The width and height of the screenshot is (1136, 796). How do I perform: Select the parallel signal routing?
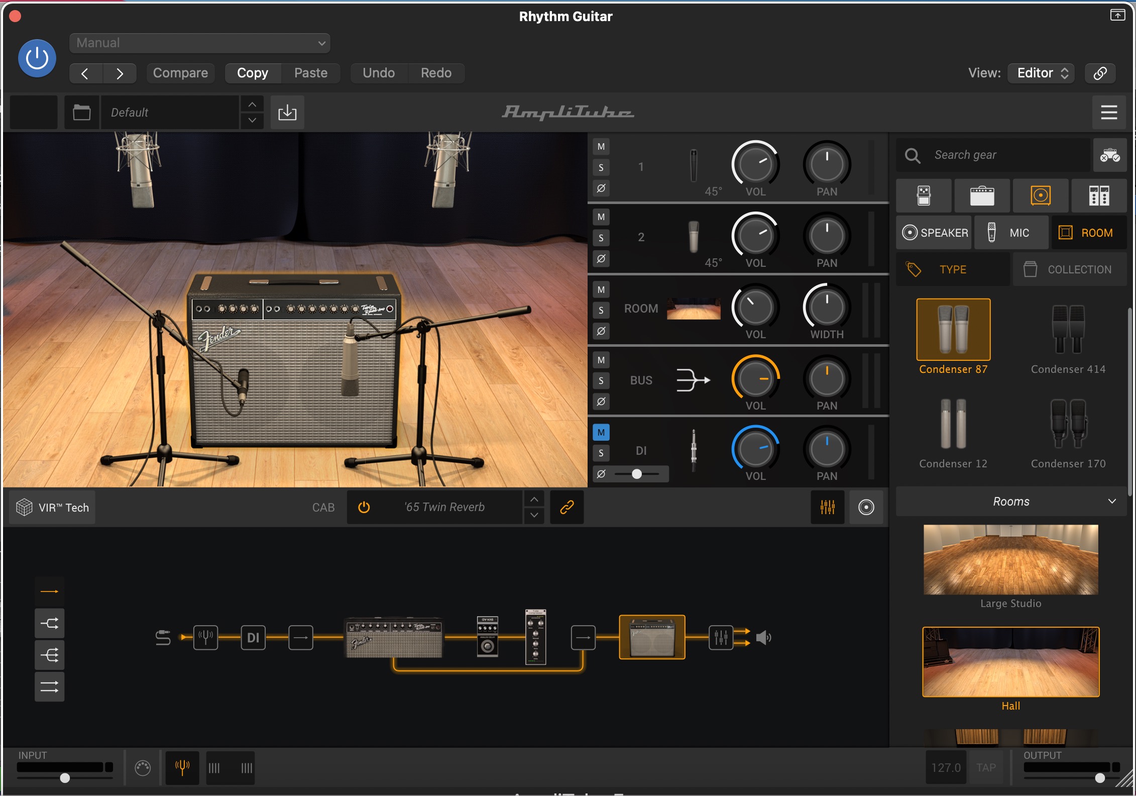tap(49, 686)
